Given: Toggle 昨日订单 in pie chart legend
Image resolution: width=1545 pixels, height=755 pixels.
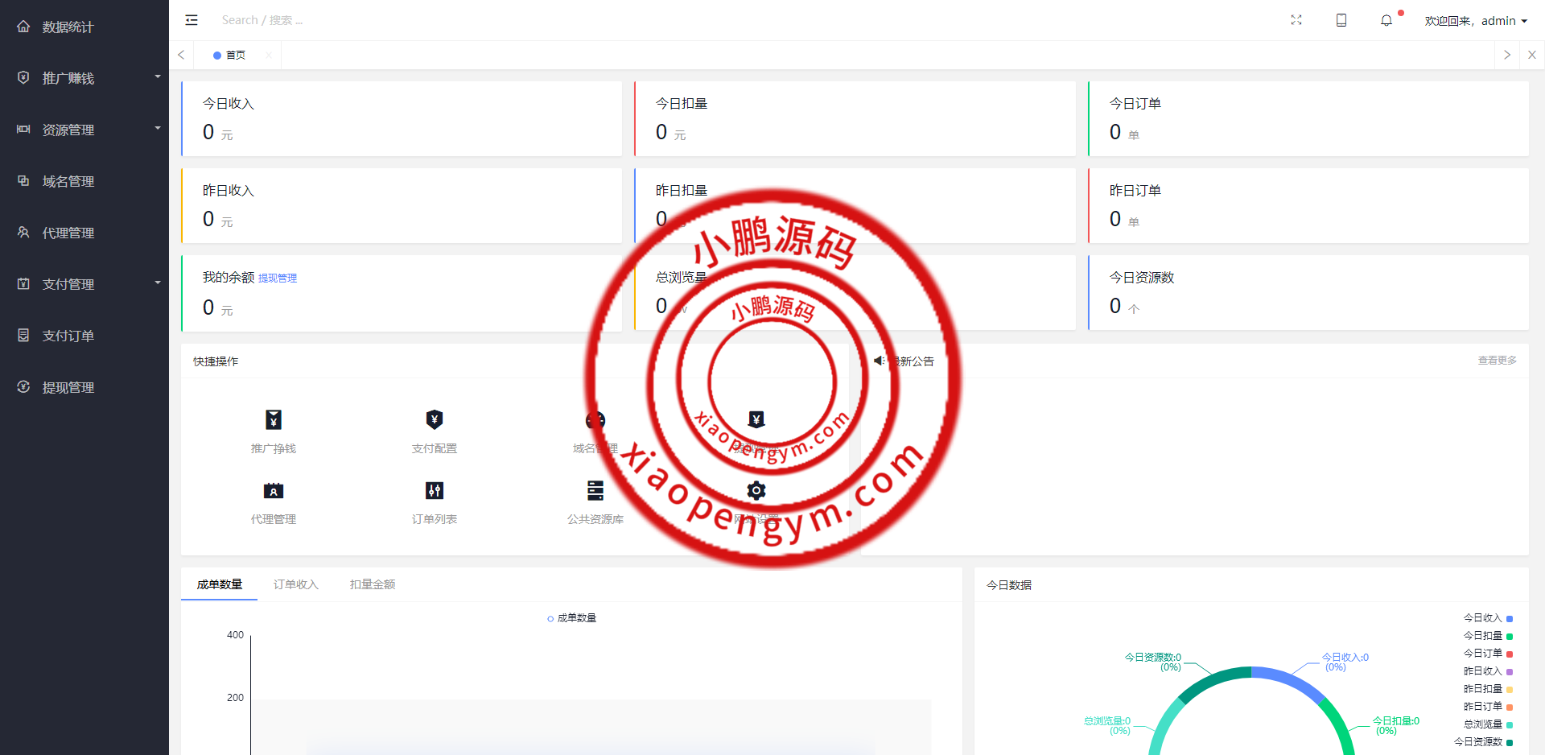Looking at the screenshot, I should (x=1488, y=707).
